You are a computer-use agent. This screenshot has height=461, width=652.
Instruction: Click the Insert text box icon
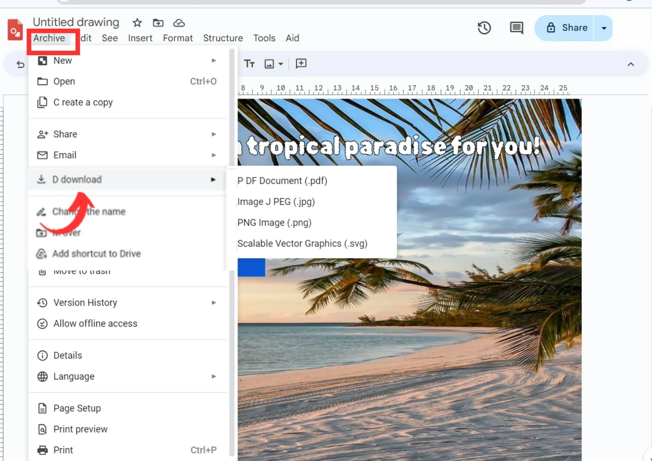click(x=248, y=64)
